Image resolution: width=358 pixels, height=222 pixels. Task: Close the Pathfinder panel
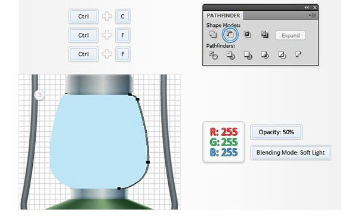click(315, 8)
